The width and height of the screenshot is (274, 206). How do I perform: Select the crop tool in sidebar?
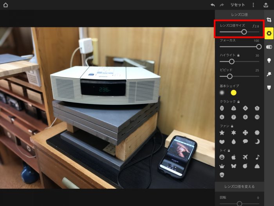tap(269, 20)
